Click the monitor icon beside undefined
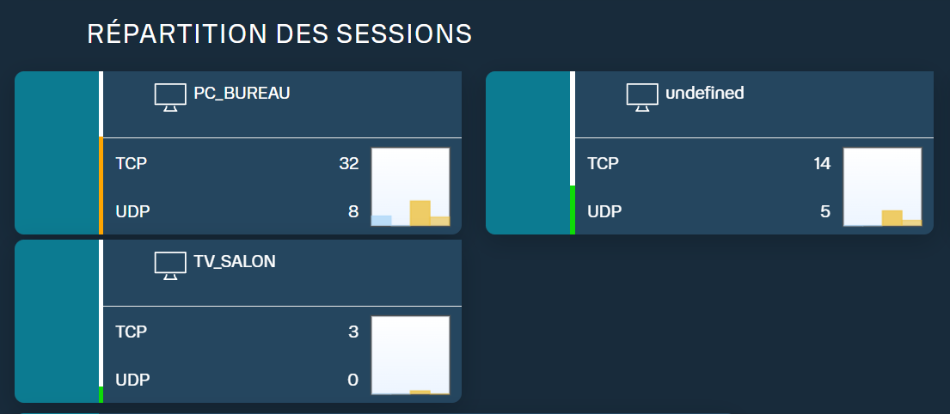Screen dimensions: 950x414 coord(642,97)
